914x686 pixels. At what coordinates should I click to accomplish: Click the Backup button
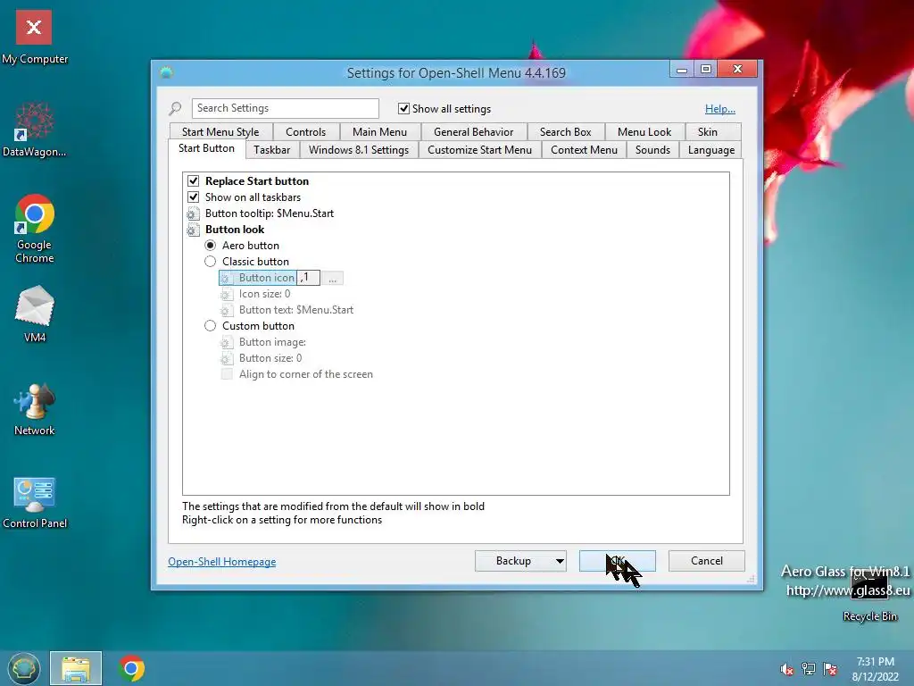tap(513, 561)
